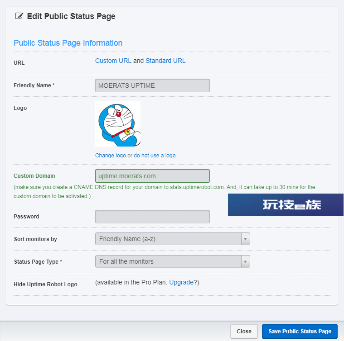
Task: Open the Status Page Type dropdown
Action: pos(173,261)
